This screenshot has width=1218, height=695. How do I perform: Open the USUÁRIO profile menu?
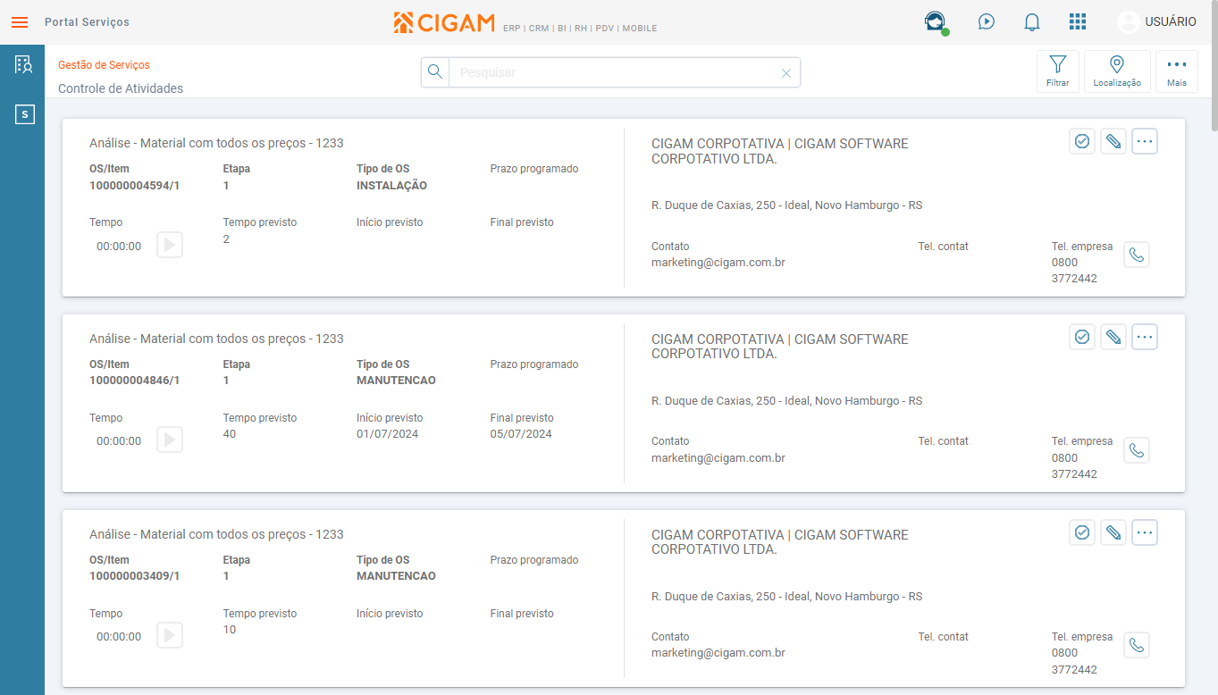1156,22
